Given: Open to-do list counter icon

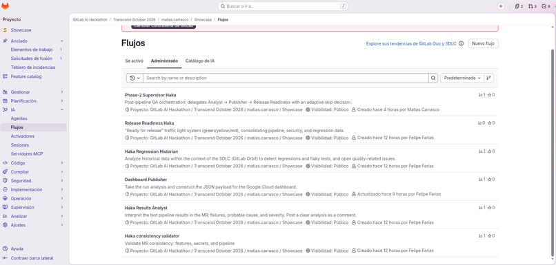Looking at the screenshot, I should pyautogui.click(x=546, y=6).
